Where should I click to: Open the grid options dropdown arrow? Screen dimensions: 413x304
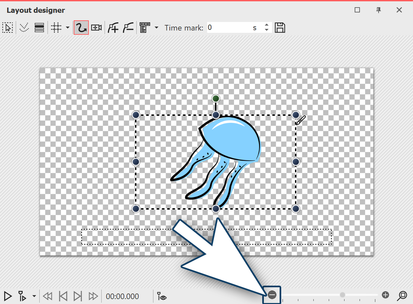coord(68,28)
